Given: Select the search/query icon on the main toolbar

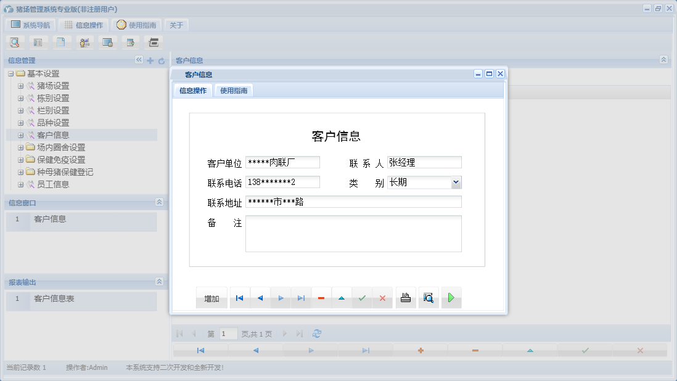Looking at the screenshot, I should click(x=14, y=42).
